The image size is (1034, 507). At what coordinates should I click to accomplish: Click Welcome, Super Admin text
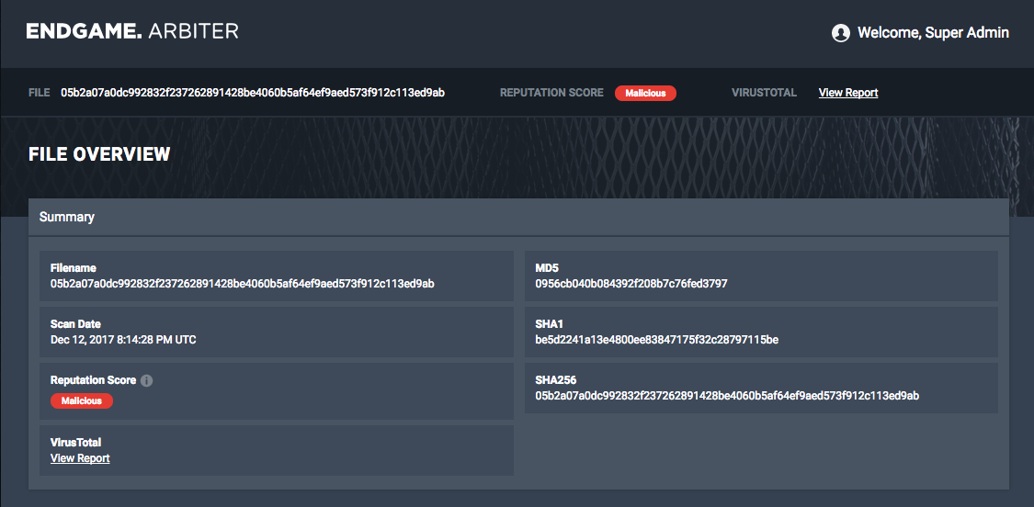(x=933, y=33)
